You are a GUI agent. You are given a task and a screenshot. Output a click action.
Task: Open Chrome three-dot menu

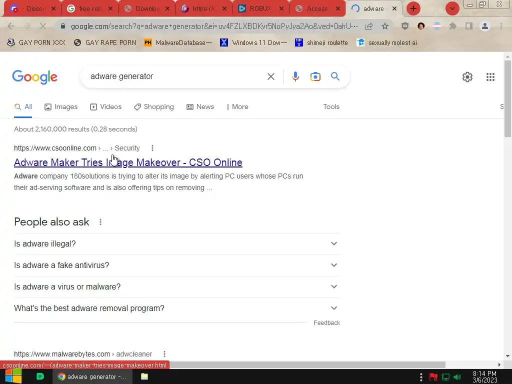pos(501,26)
